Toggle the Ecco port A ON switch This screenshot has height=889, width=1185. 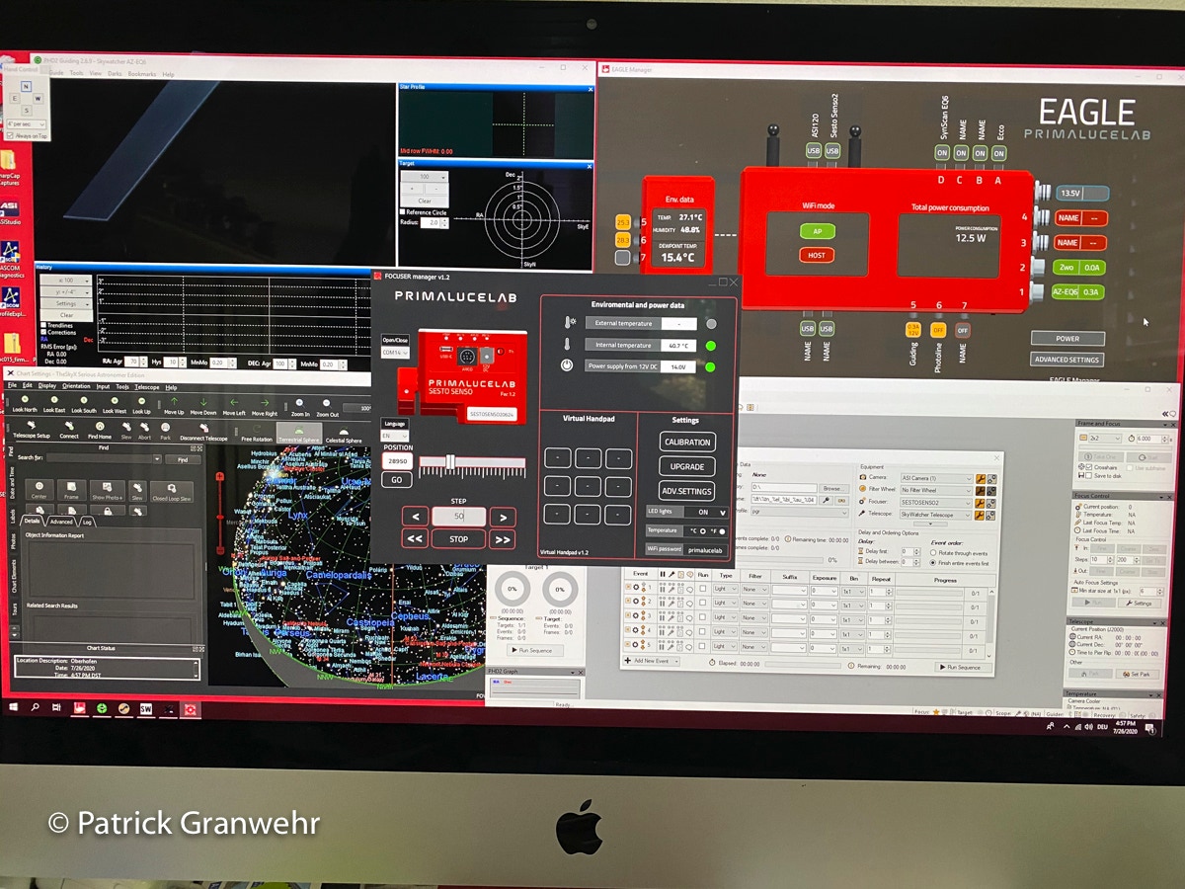click(998, 153)
